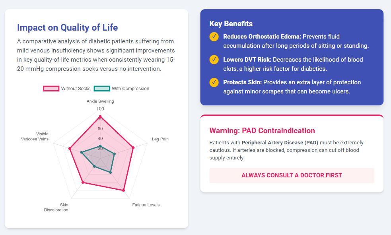Select the pink Leg Pain data point

click(133, 148)
